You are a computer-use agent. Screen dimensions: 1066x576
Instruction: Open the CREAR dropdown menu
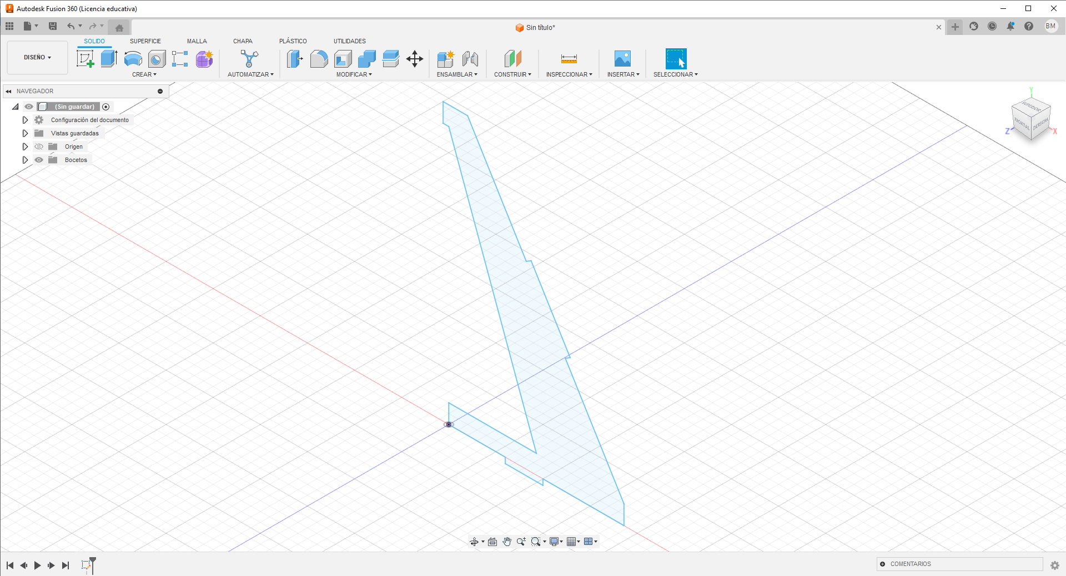[144, 74]
